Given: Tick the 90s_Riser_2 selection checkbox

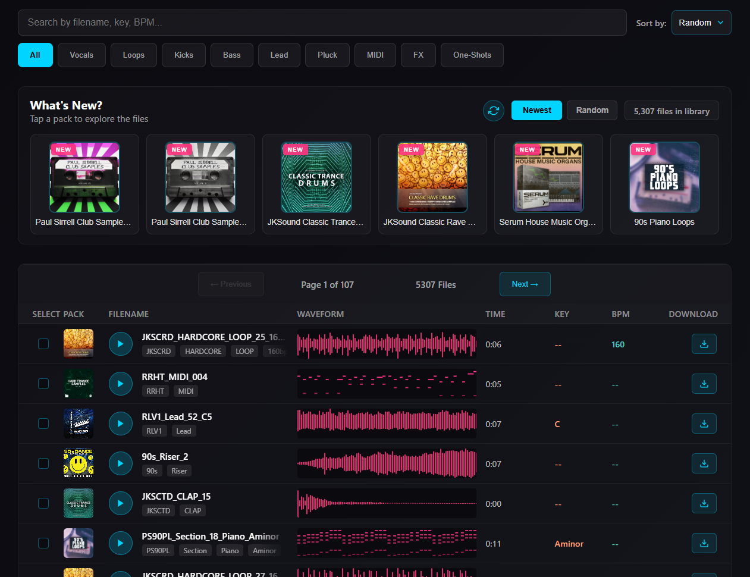Looking at the screenshot, I should (x=43, y=463).
